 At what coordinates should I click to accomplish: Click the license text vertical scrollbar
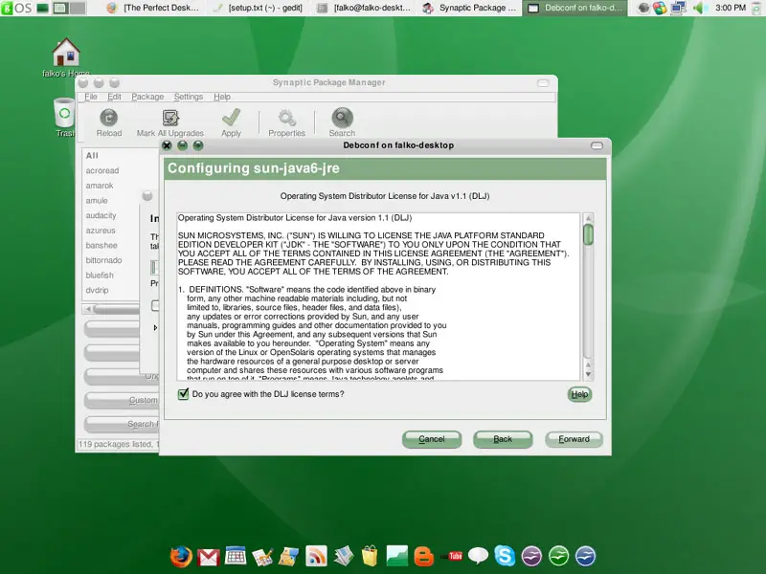tap(588, 235)
